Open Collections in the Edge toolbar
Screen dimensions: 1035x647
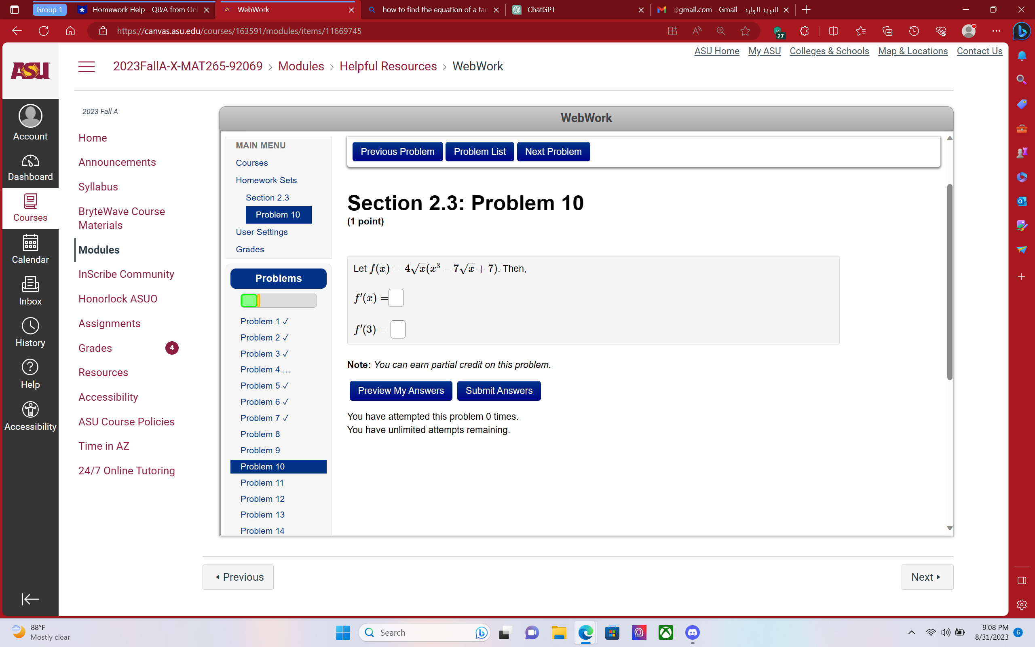tap(888, 30)
